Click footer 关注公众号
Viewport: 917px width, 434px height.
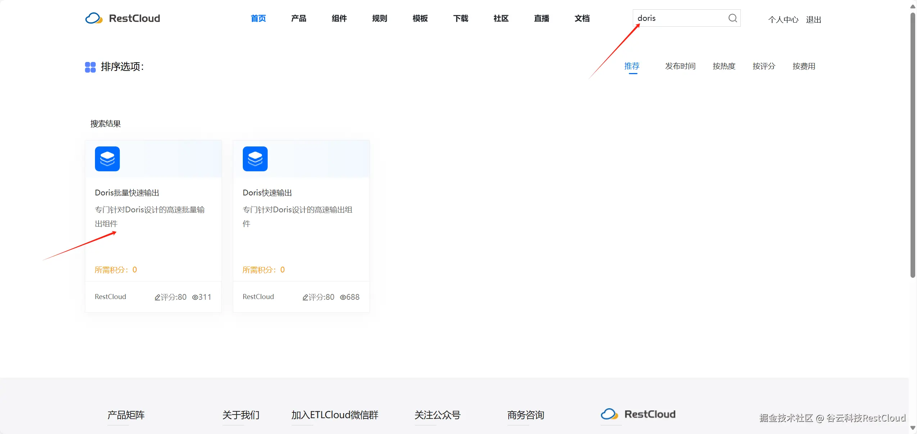437,415
